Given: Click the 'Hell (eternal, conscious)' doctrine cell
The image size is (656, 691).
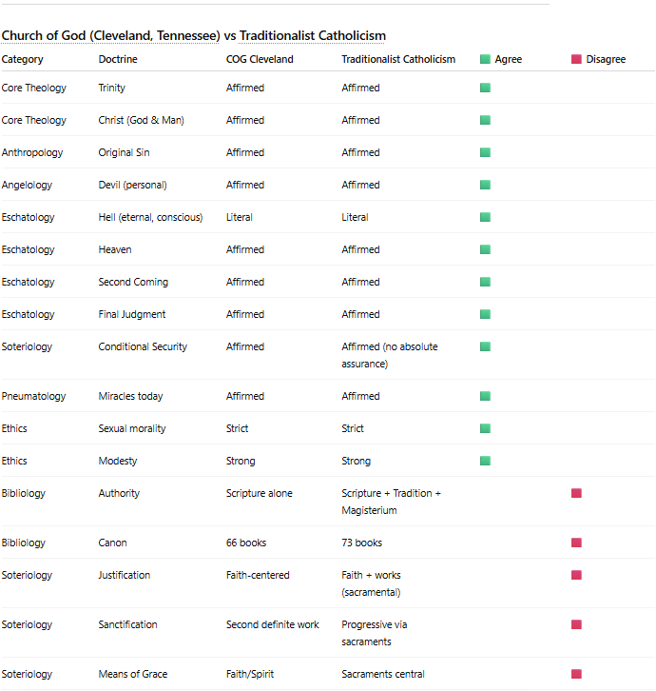Looking at the screenshot, I should point(150,217).
